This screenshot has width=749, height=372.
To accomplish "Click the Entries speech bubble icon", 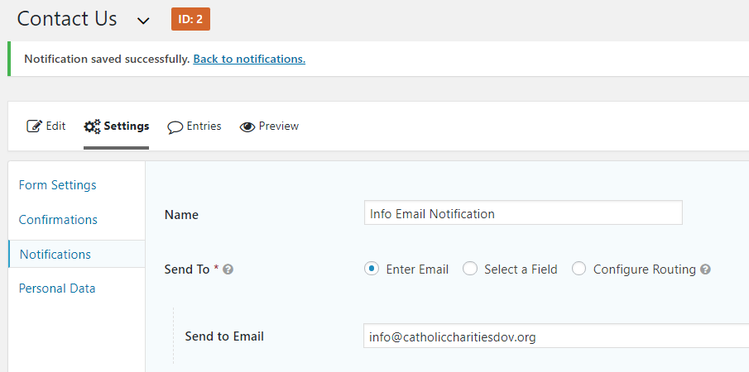I will click(x=175, y=127).
